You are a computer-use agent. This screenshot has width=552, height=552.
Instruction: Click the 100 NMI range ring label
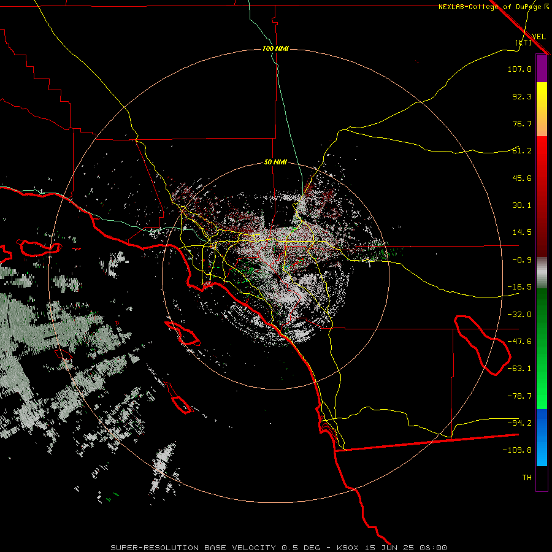[x=275, y=48]
